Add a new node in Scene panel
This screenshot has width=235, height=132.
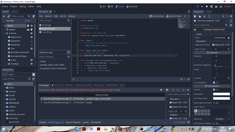(x=4, y=16)
